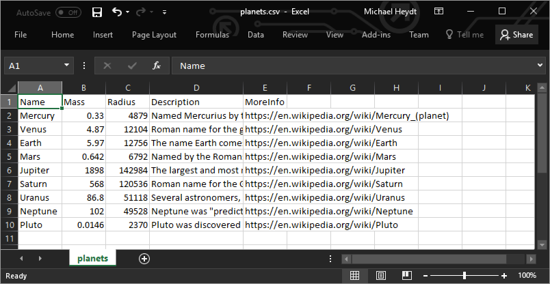Image resolution: width=550 pixels, height=284 pixels.
Task: Click the Share button
Action: (x=516, y=34)
